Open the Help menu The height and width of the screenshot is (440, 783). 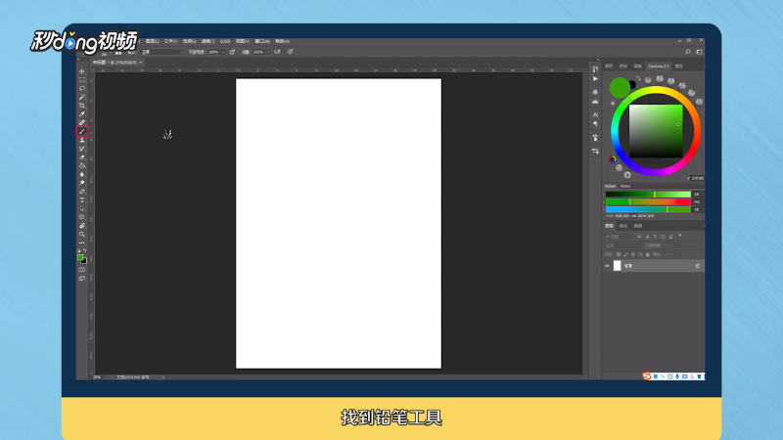tap(282, 41)
